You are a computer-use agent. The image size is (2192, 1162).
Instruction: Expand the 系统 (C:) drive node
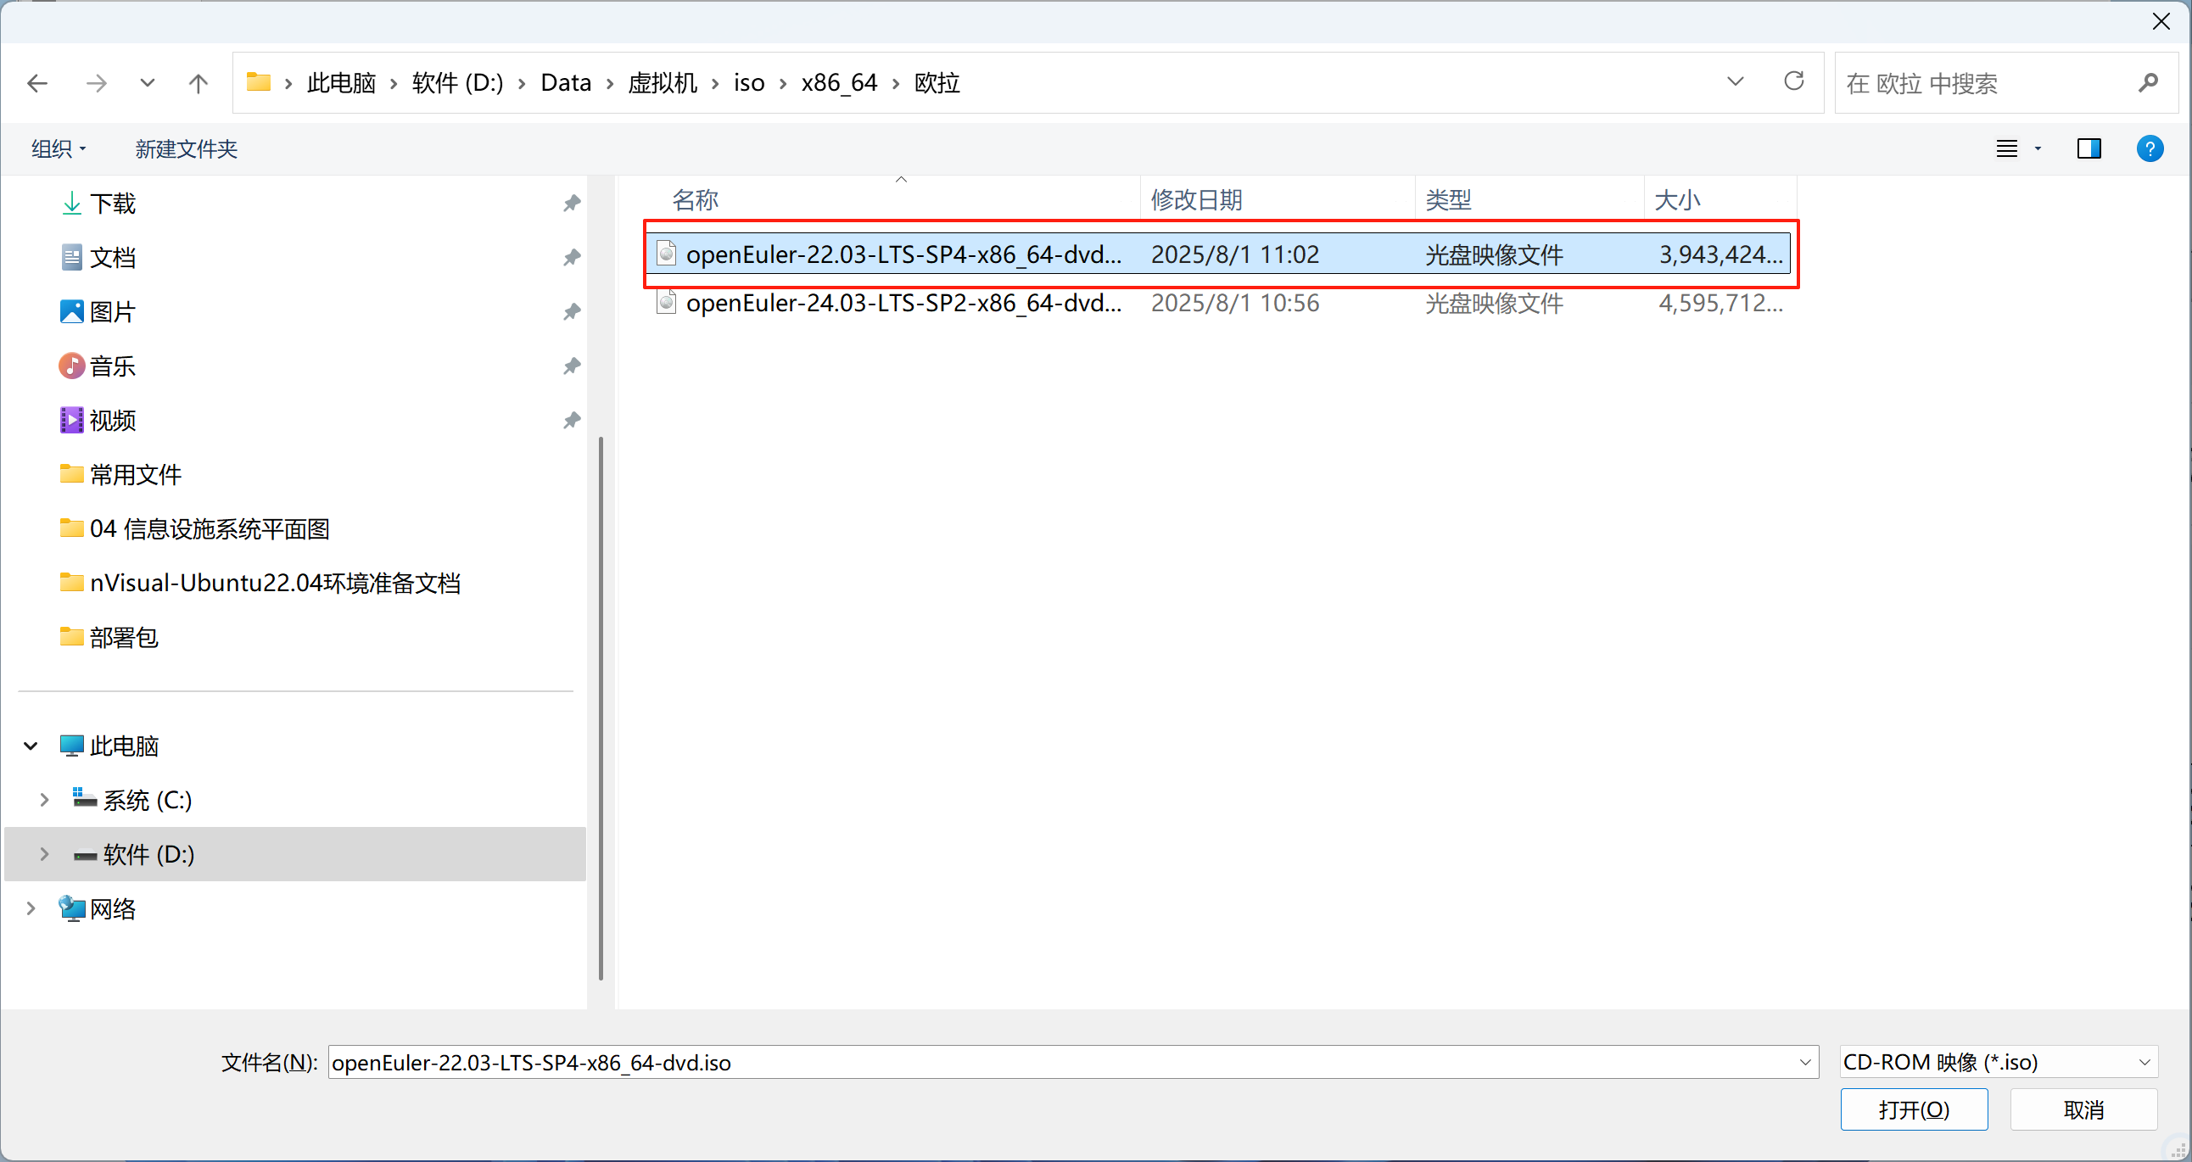tap(44, 800)
